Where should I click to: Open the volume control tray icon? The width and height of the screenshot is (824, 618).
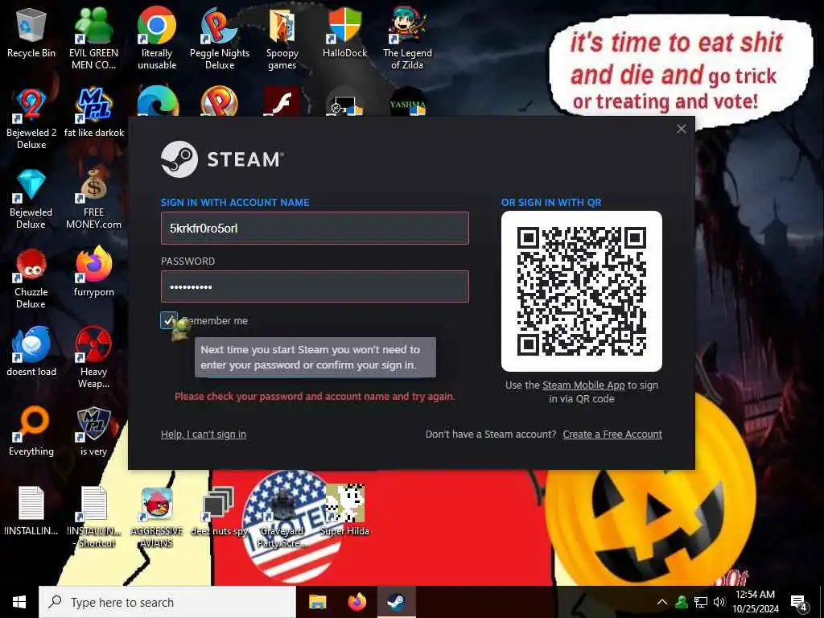(719, 602)
